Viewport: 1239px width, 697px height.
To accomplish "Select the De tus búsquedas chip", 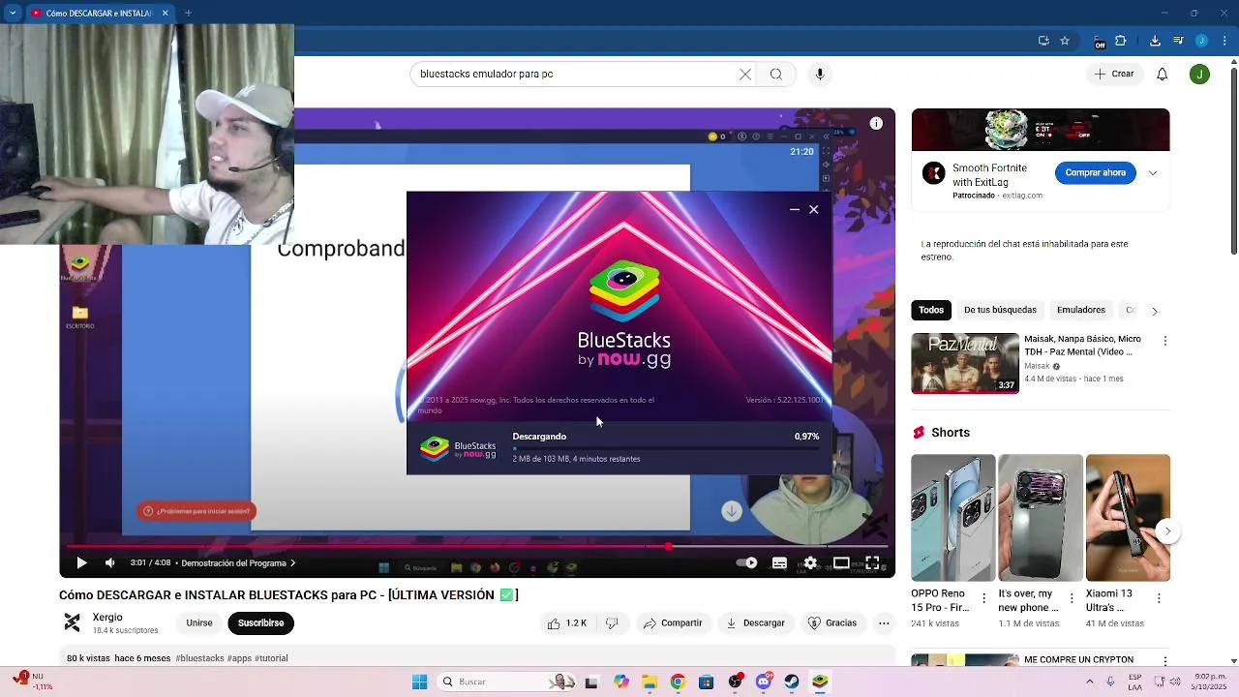I will 1000,311.
